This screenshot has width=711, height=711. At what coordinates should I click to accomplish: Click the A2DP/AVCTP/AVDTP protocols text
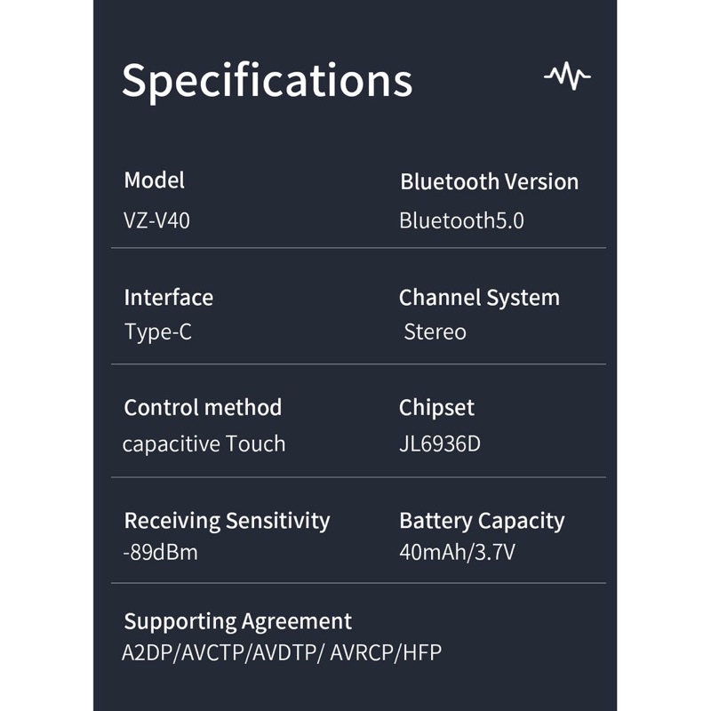282,653
